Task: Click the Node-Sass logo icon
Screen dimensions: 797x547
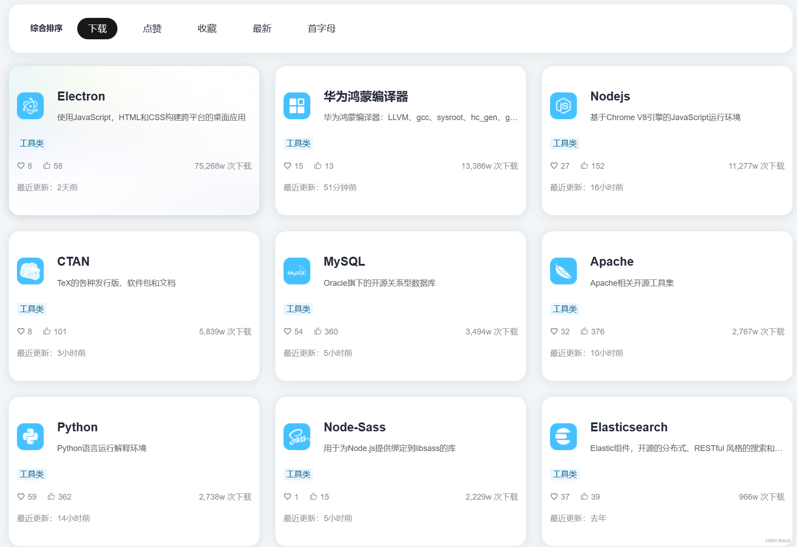Action: coord(297,437)
